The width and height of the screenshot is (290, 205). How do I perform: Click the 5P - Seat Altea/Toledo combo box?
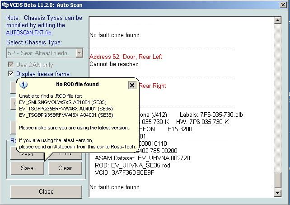point(41,53)
